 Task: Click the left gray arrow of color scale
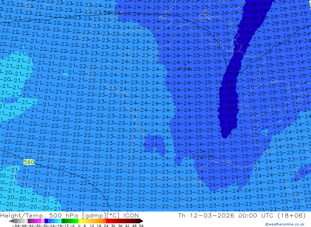(x=11, y=221)
